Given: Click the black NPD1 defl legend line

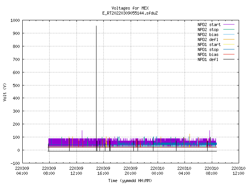Looking at the screenshot, I should (x=229, y=59).
